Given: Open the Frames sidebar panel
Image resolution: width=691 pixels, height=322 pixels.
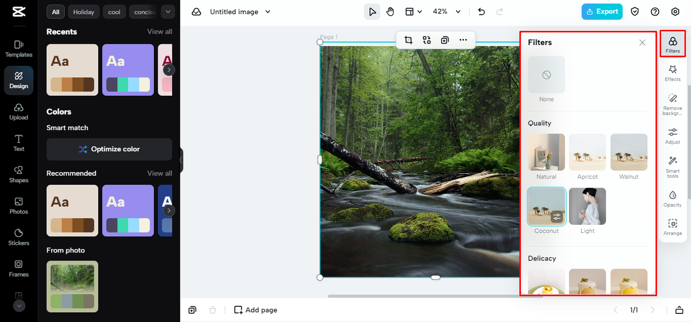Looking at the screenshot, I should [19, 268].
